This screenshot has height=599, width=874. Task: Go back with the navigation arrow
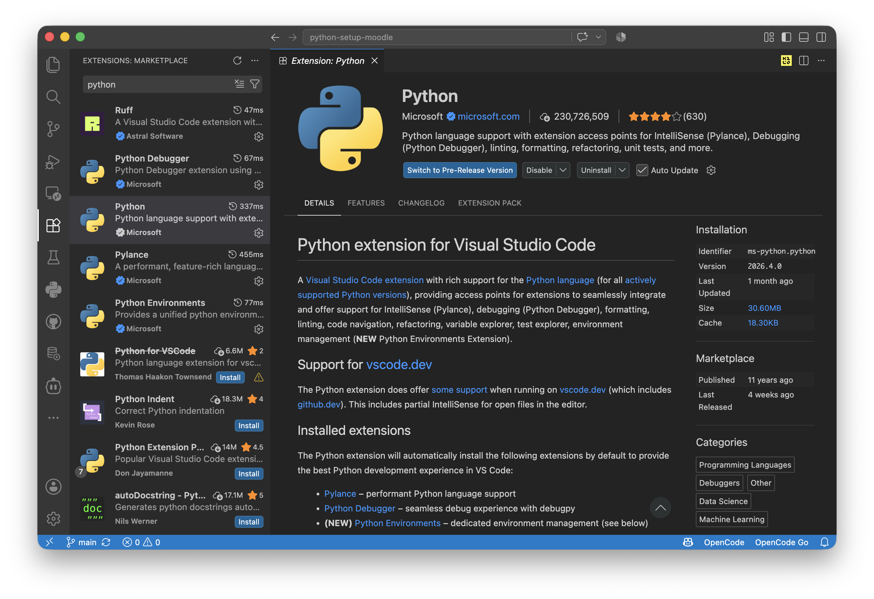[x=275, y=37]
